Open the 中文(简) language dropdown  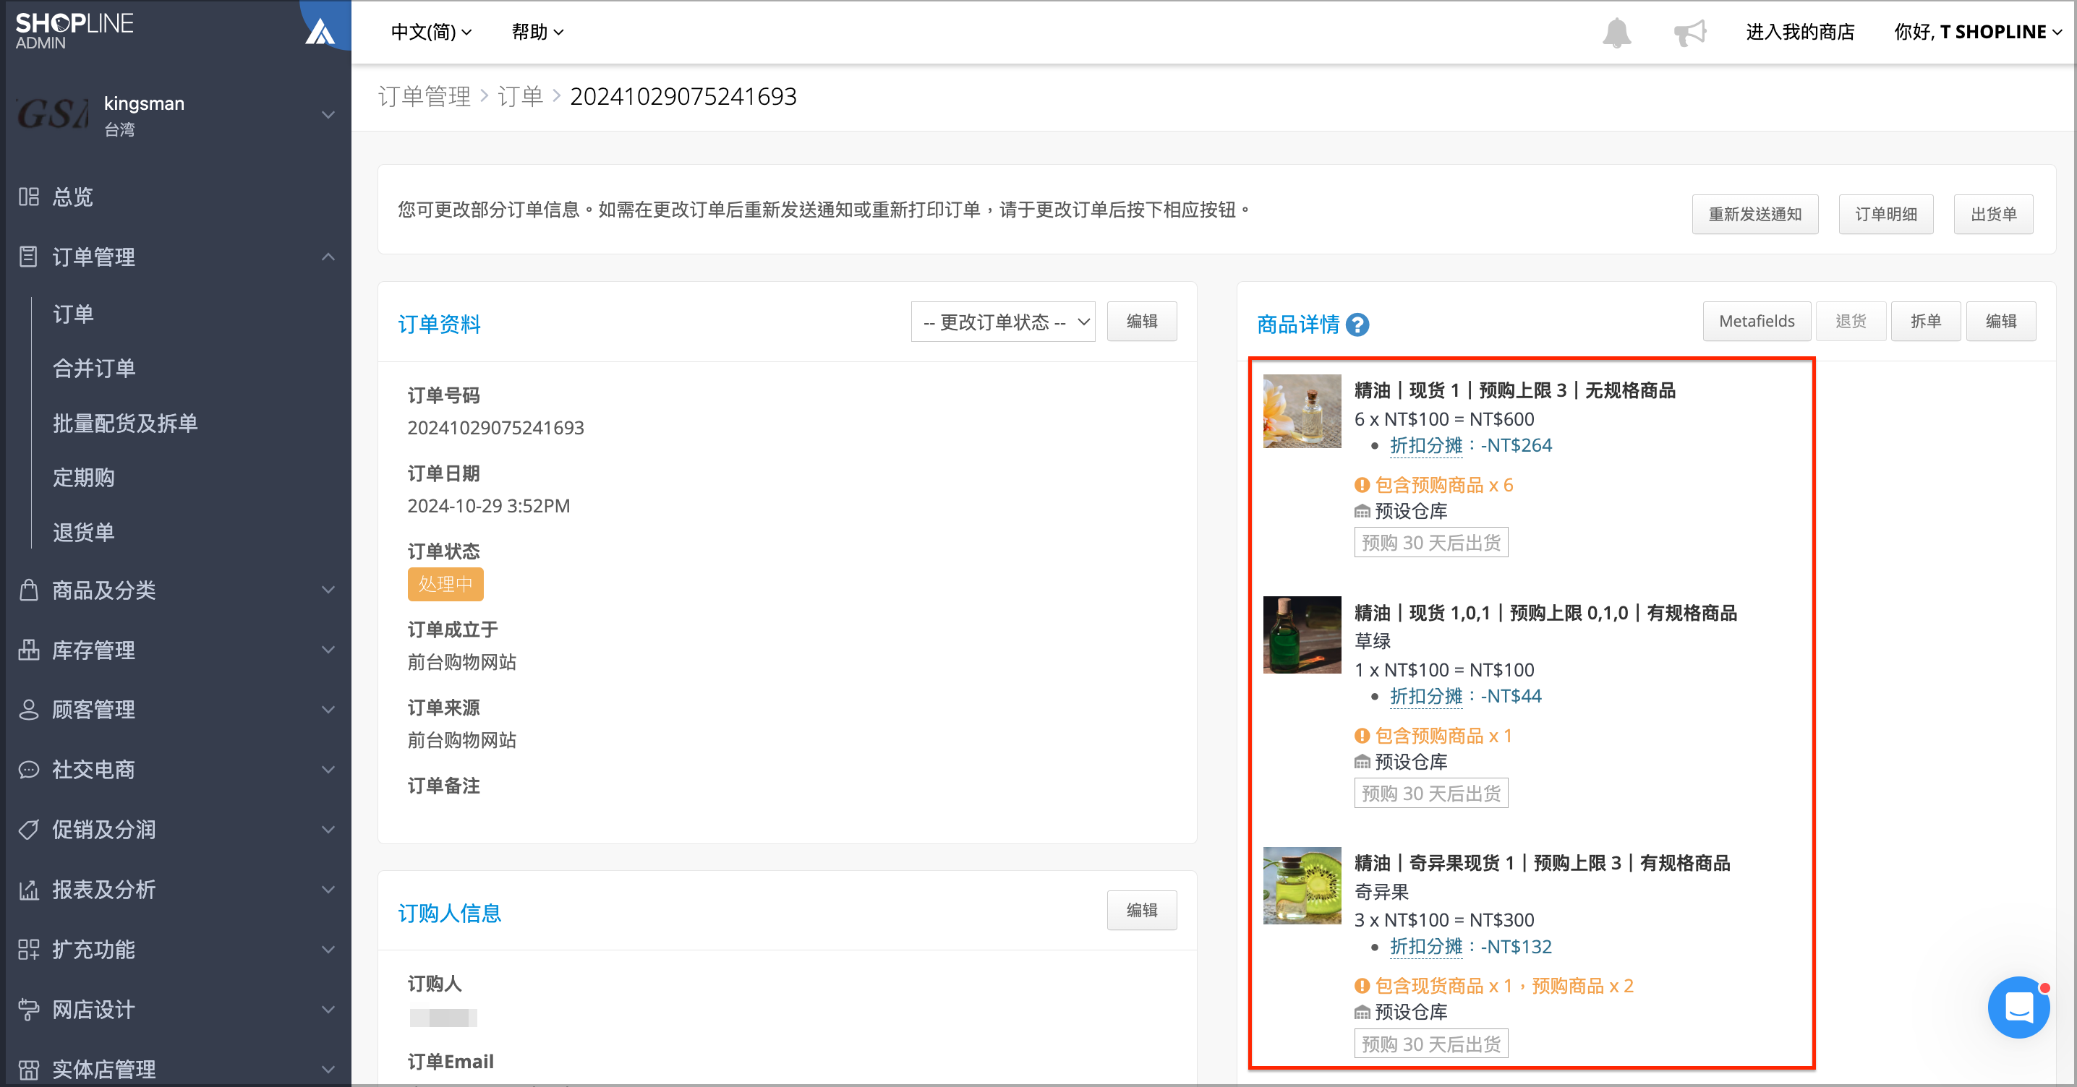click(430, 33)
